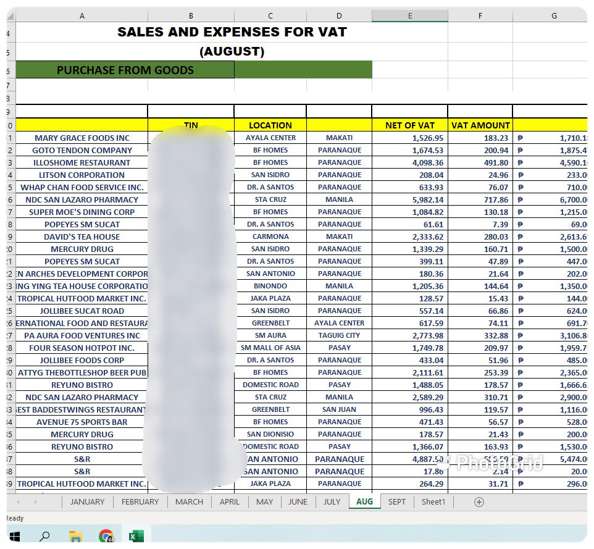Screen dimensions: 594x549
Task: Select column A header
Action: (x=82, y=16)
